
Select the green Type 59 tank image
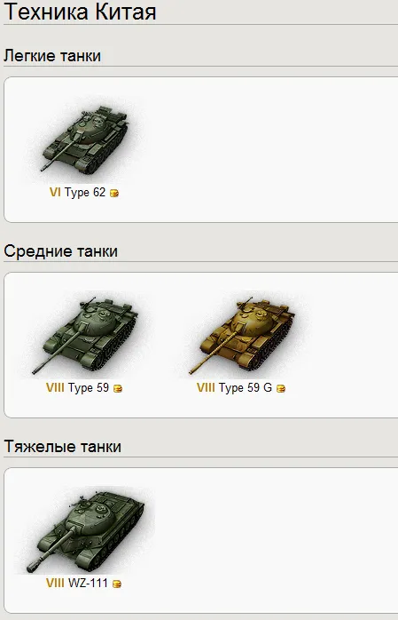(84, 336)
